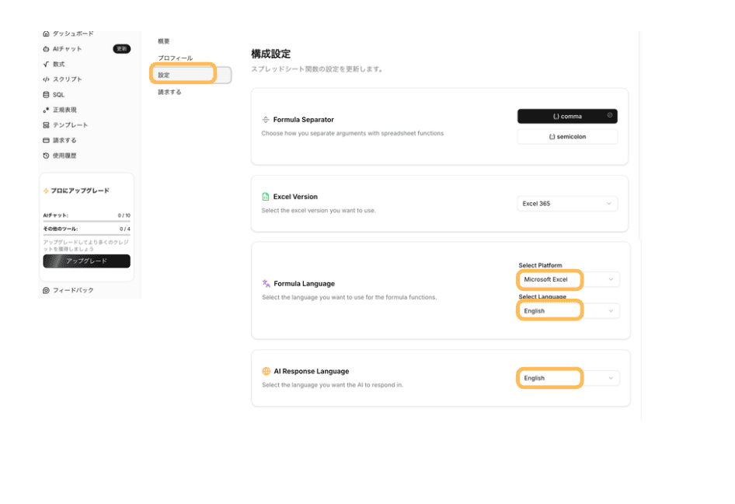Viewport: 735px width, 504px height.
Task: Click the AIチャット usage progress bar
Action: [86, 222]
